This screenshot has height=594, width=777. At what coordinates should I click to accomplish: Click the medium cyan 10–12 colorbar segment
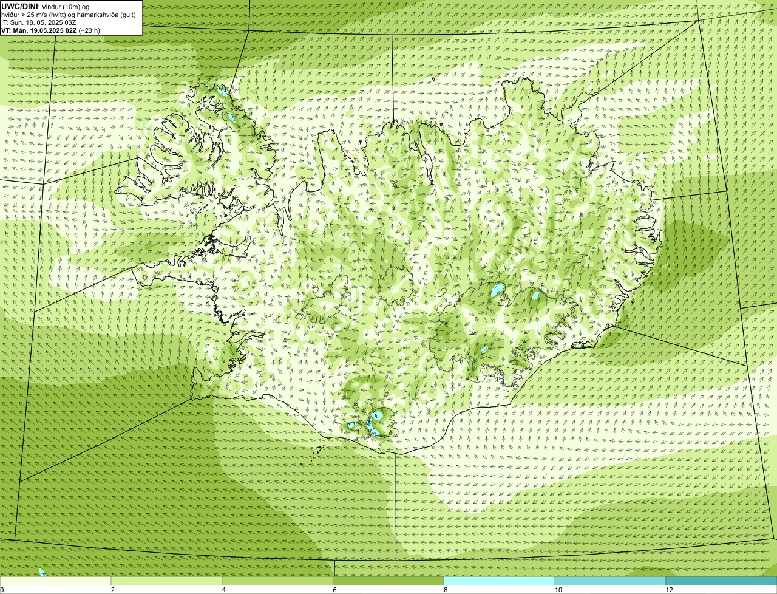pyautogui.click(x=611, y=581)
